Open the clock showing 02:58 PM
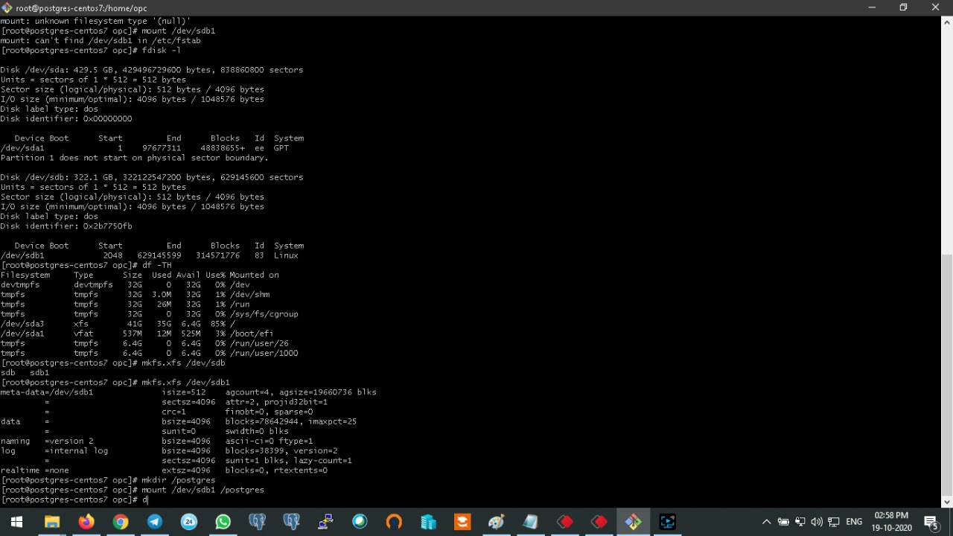The height and width of the screenshot is (536, 953). pyautogui.click(x=891, y=522)
